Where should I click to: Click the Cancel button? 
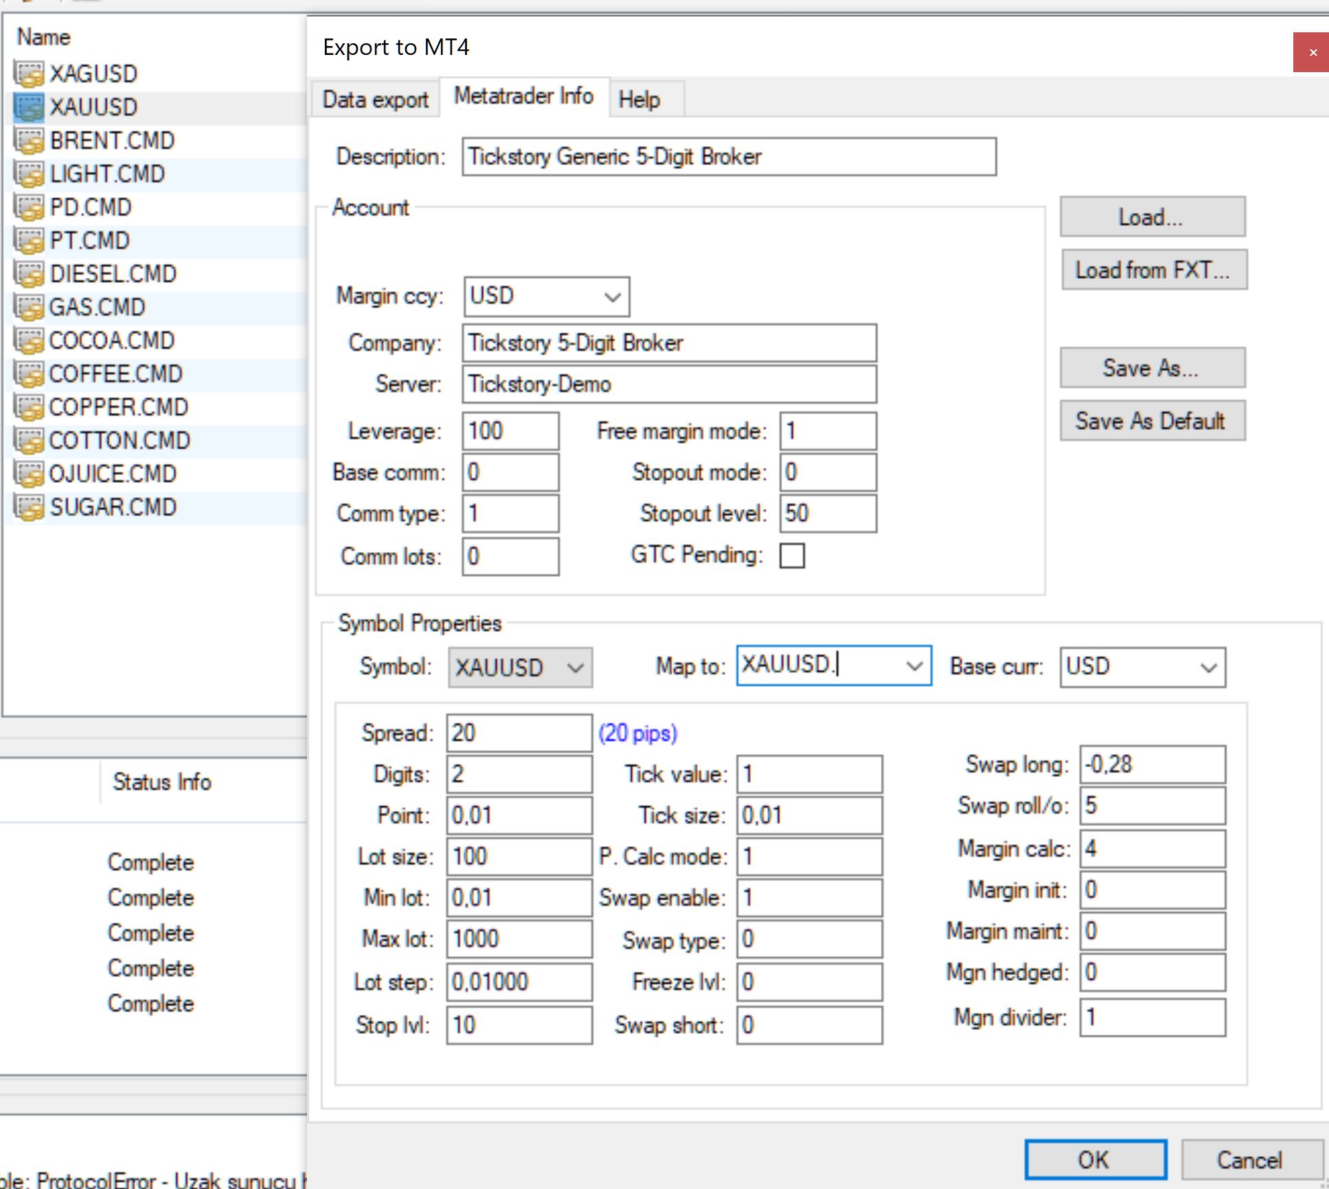[1251, 1159]
